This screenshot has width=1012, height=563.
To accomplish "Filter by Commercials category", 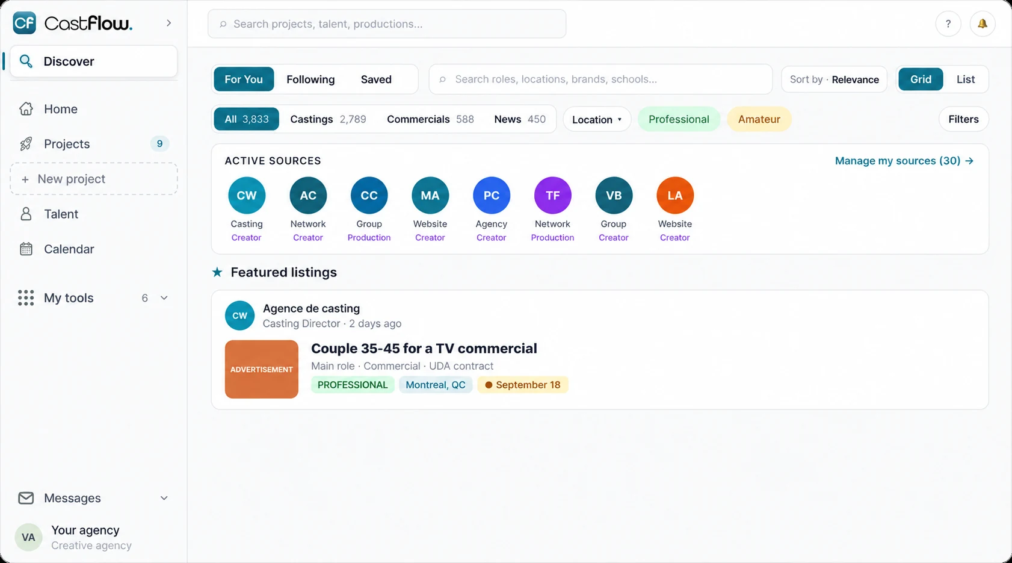I will pos(430,119).
